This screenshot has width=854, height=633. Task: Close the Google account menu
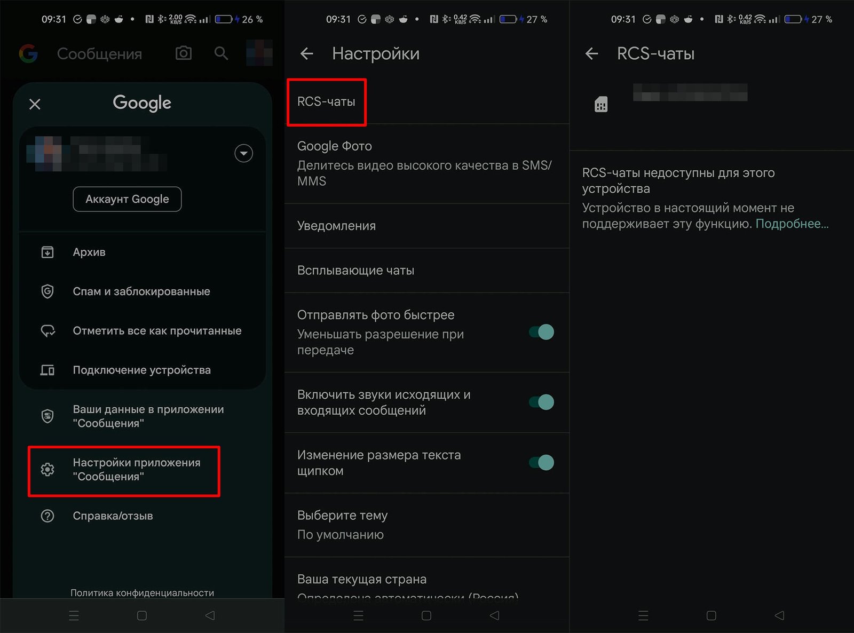pos(35,104)
